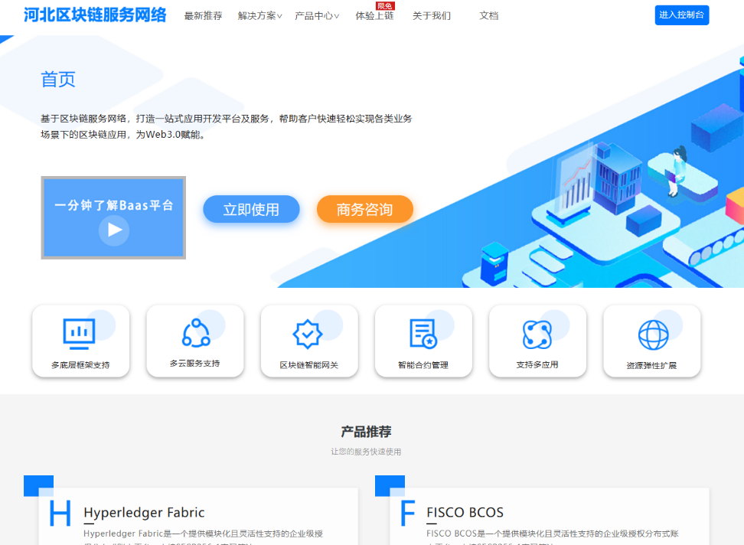Click the 资源弹性扩展 globe icon

coord(652,335)
